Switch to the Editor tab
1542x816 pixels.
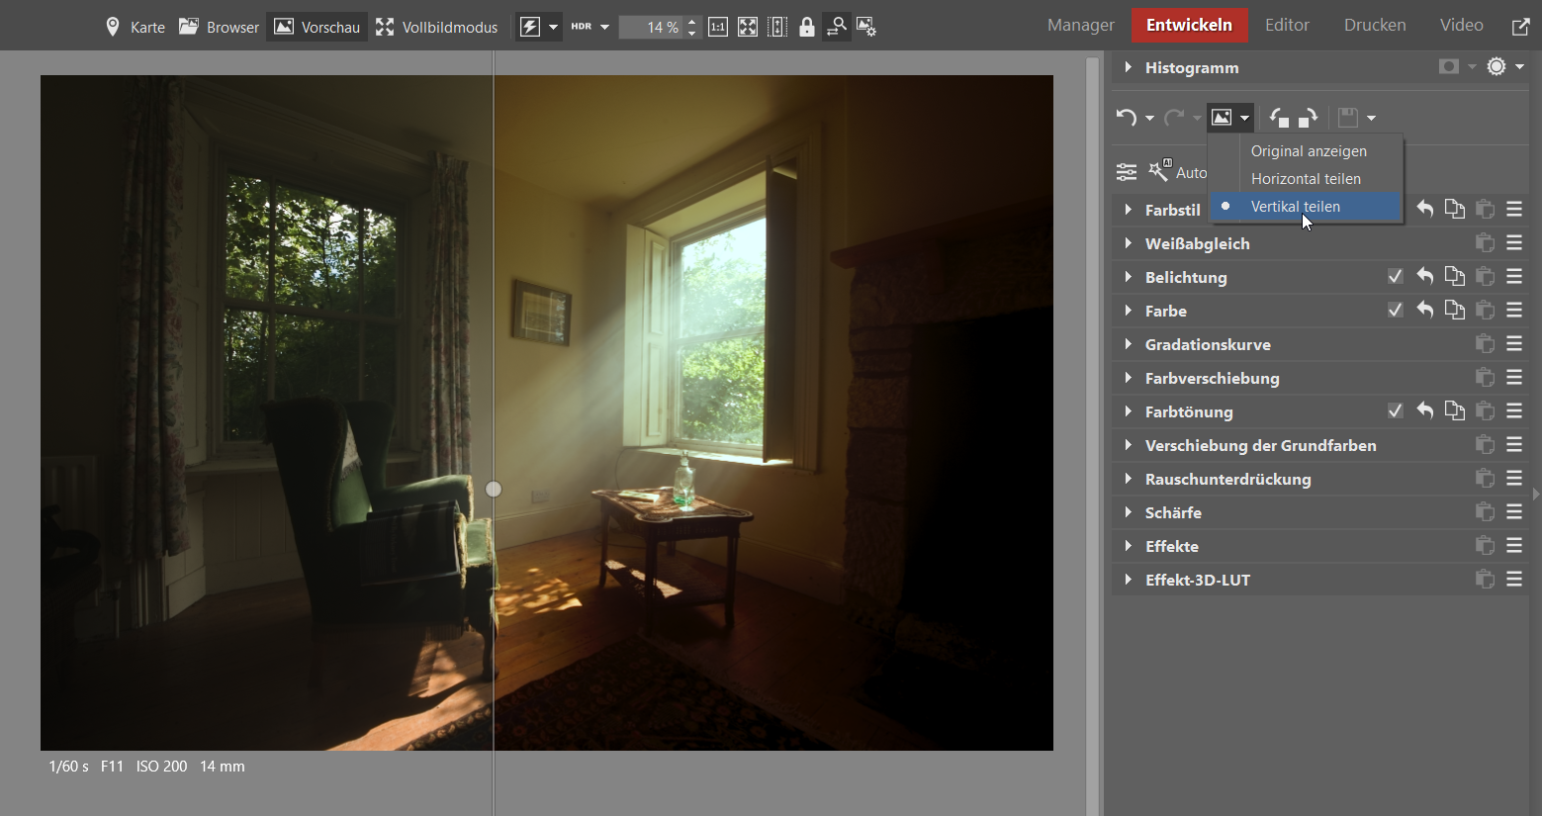(1287, 25)
